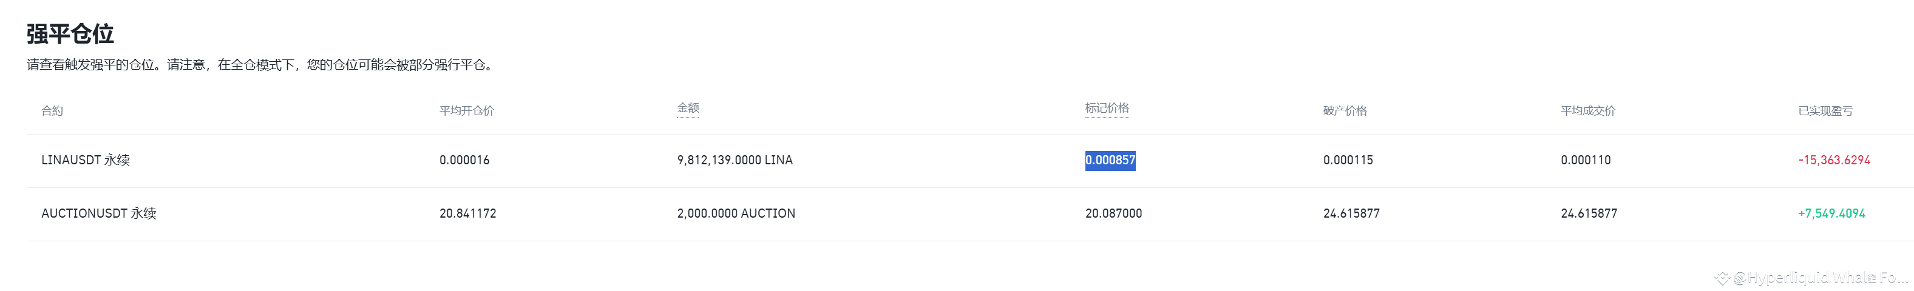Image resolution: width=1914 pixels, height=291 pixels.
Task: Click the 金额 column header
Action: coord(687,108)
